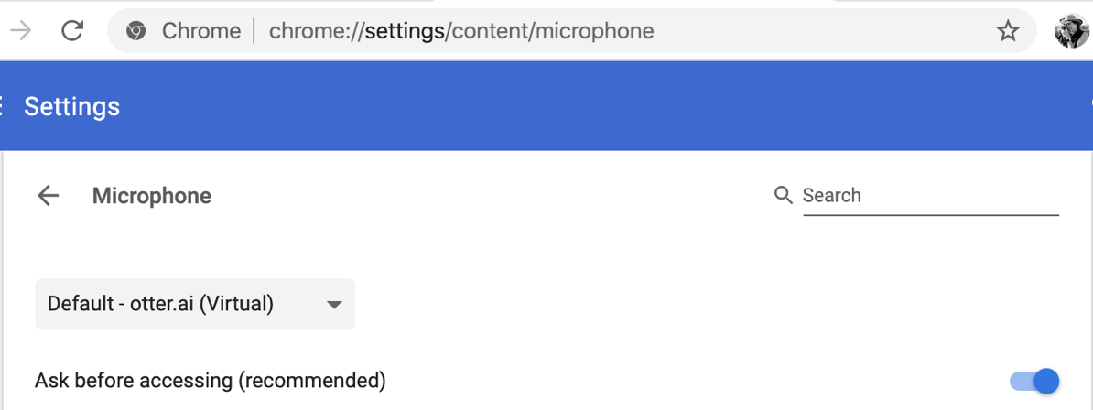This screenshot has height=410, width=1093.
Task: Reload the current page
Action: click(x=72, y=31)
